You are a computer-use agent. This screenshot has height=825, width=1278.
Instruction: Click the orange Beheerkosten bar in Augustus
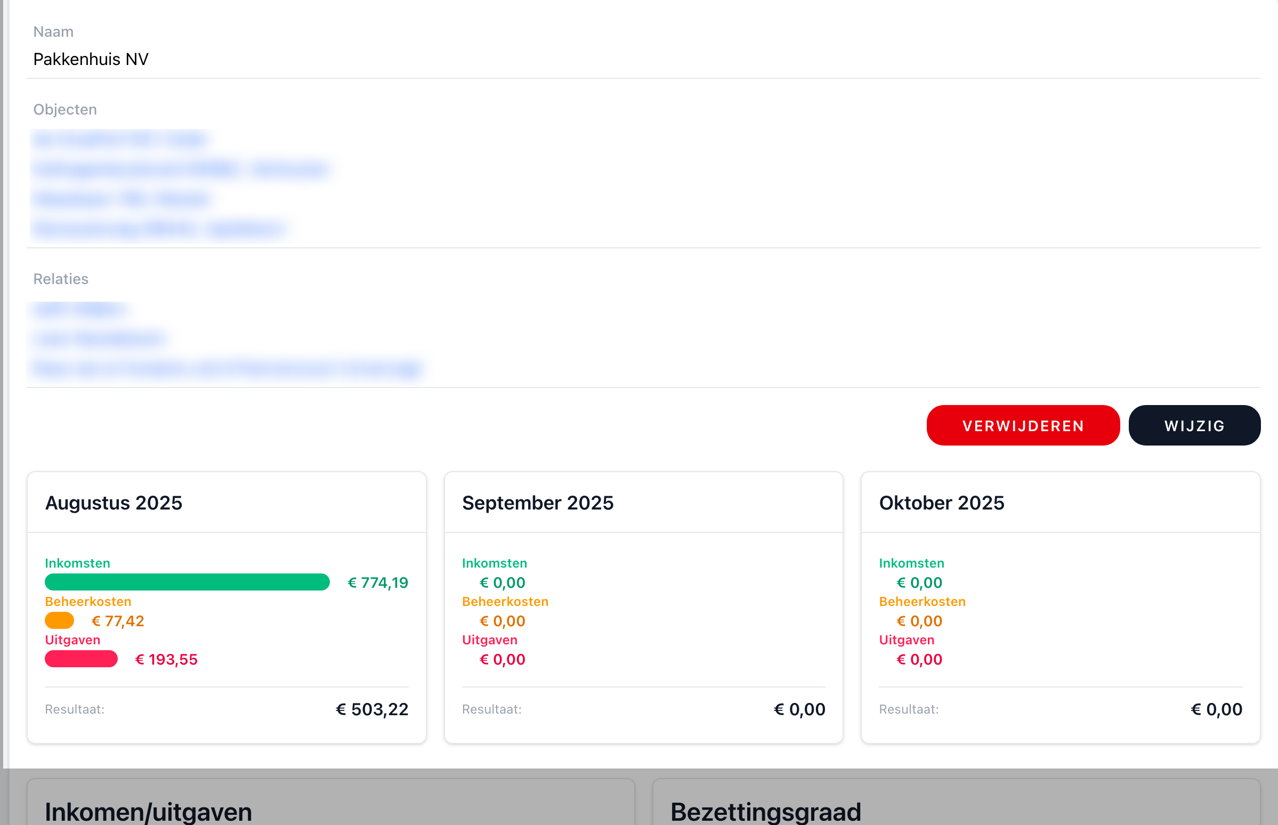[60, 621]
